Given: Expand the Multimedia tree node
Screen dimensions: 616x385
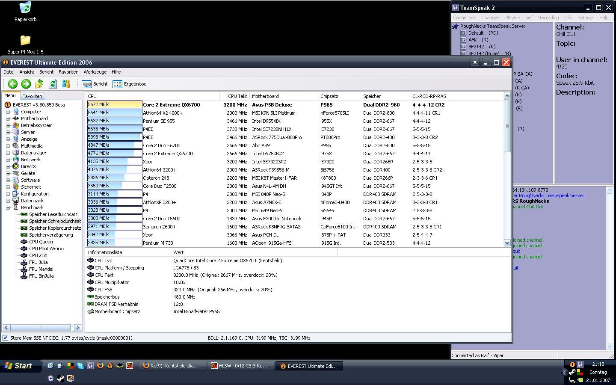Looking at the screenshot, I should point(8,146).
